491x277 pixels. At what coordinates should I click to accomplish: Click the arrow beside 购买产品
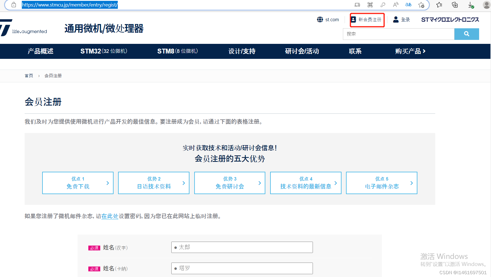tap(424, 51)
